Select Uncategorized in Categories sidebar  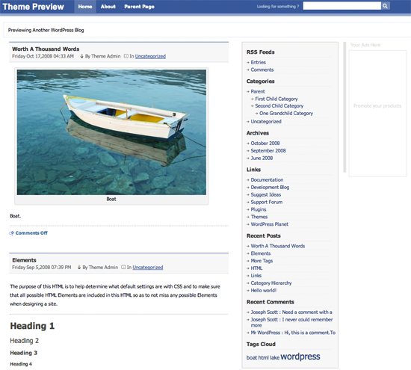pyautogui.click(x=266, y=122)
